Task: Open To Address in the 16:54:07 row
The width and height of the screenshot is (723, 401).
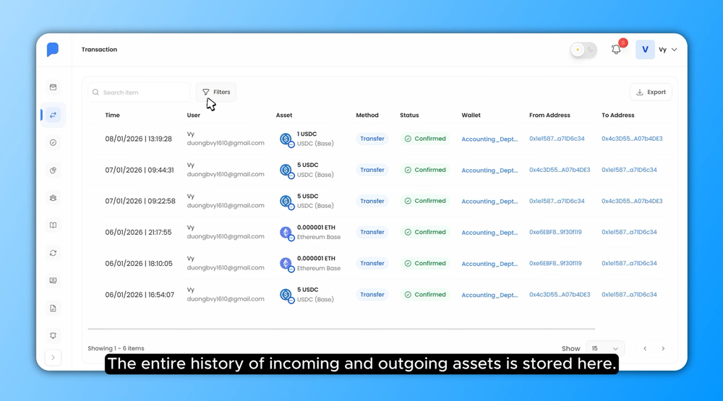Action: 629,295
